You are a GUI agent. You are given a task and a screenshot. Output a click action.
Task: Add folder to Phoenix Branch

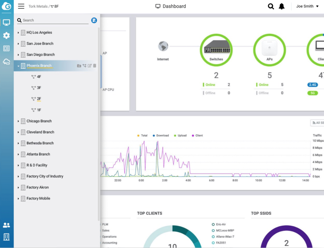79,66
